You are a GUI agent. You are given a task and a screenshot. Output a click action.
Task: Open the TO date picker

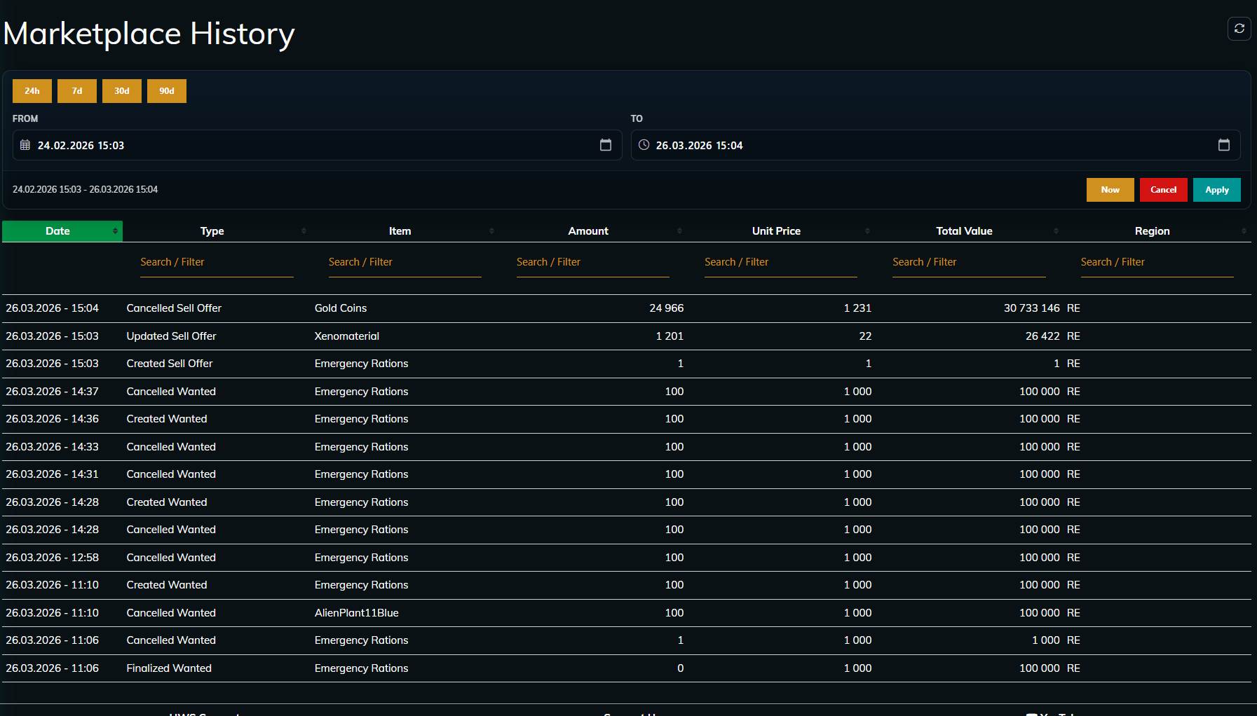coord(1224,145)
